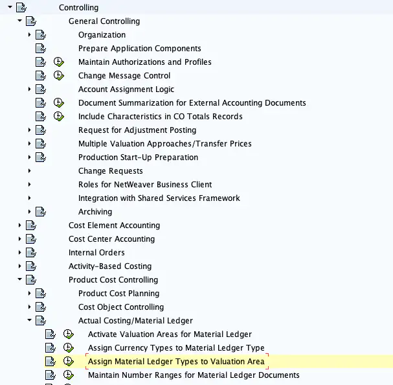Collapse the Product Cost Controlling node
The width and height of the screenshot is (393, 385).
[20, 279]
